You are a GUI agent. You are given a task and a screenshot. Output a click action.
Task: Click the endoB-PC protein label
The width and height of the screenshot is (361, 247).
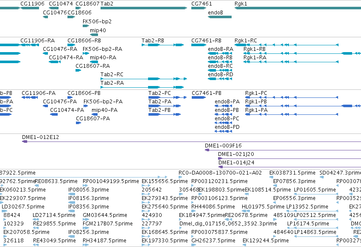(227, 119)
